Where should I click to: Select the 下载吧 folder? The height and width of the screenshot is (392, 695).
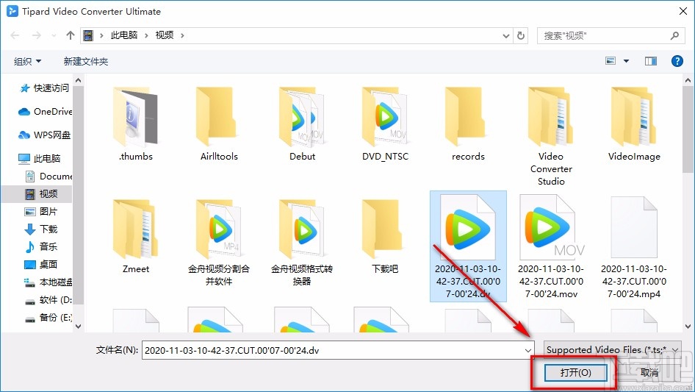(385, 236)
